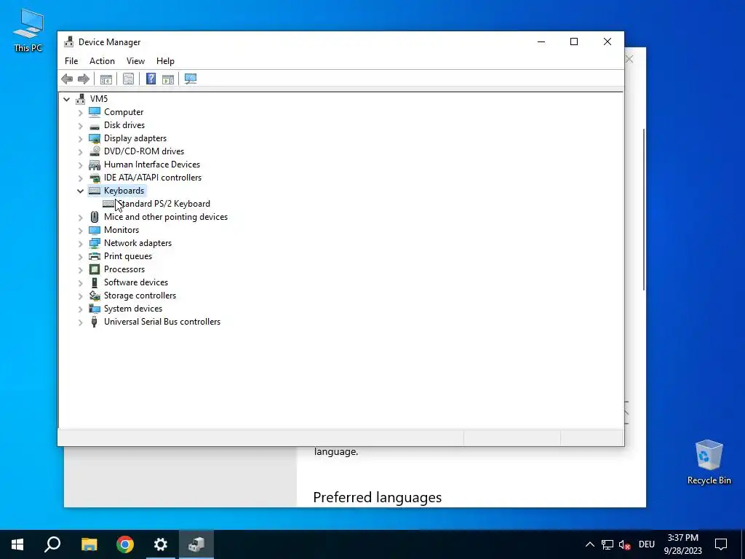Click the Software devices icon
The image size is (745, 559).
click(95, 282)
